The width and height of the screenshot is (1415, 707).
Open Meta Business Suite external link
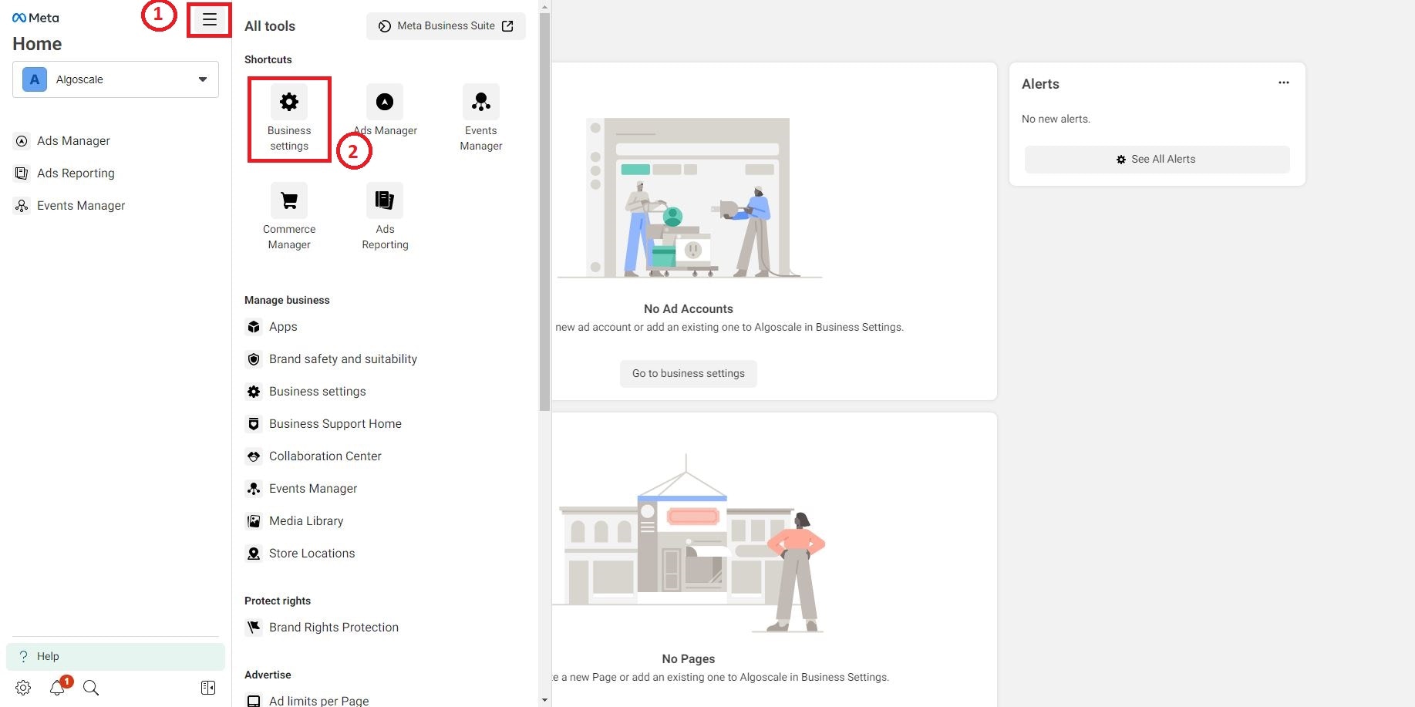tap(446, 26)
